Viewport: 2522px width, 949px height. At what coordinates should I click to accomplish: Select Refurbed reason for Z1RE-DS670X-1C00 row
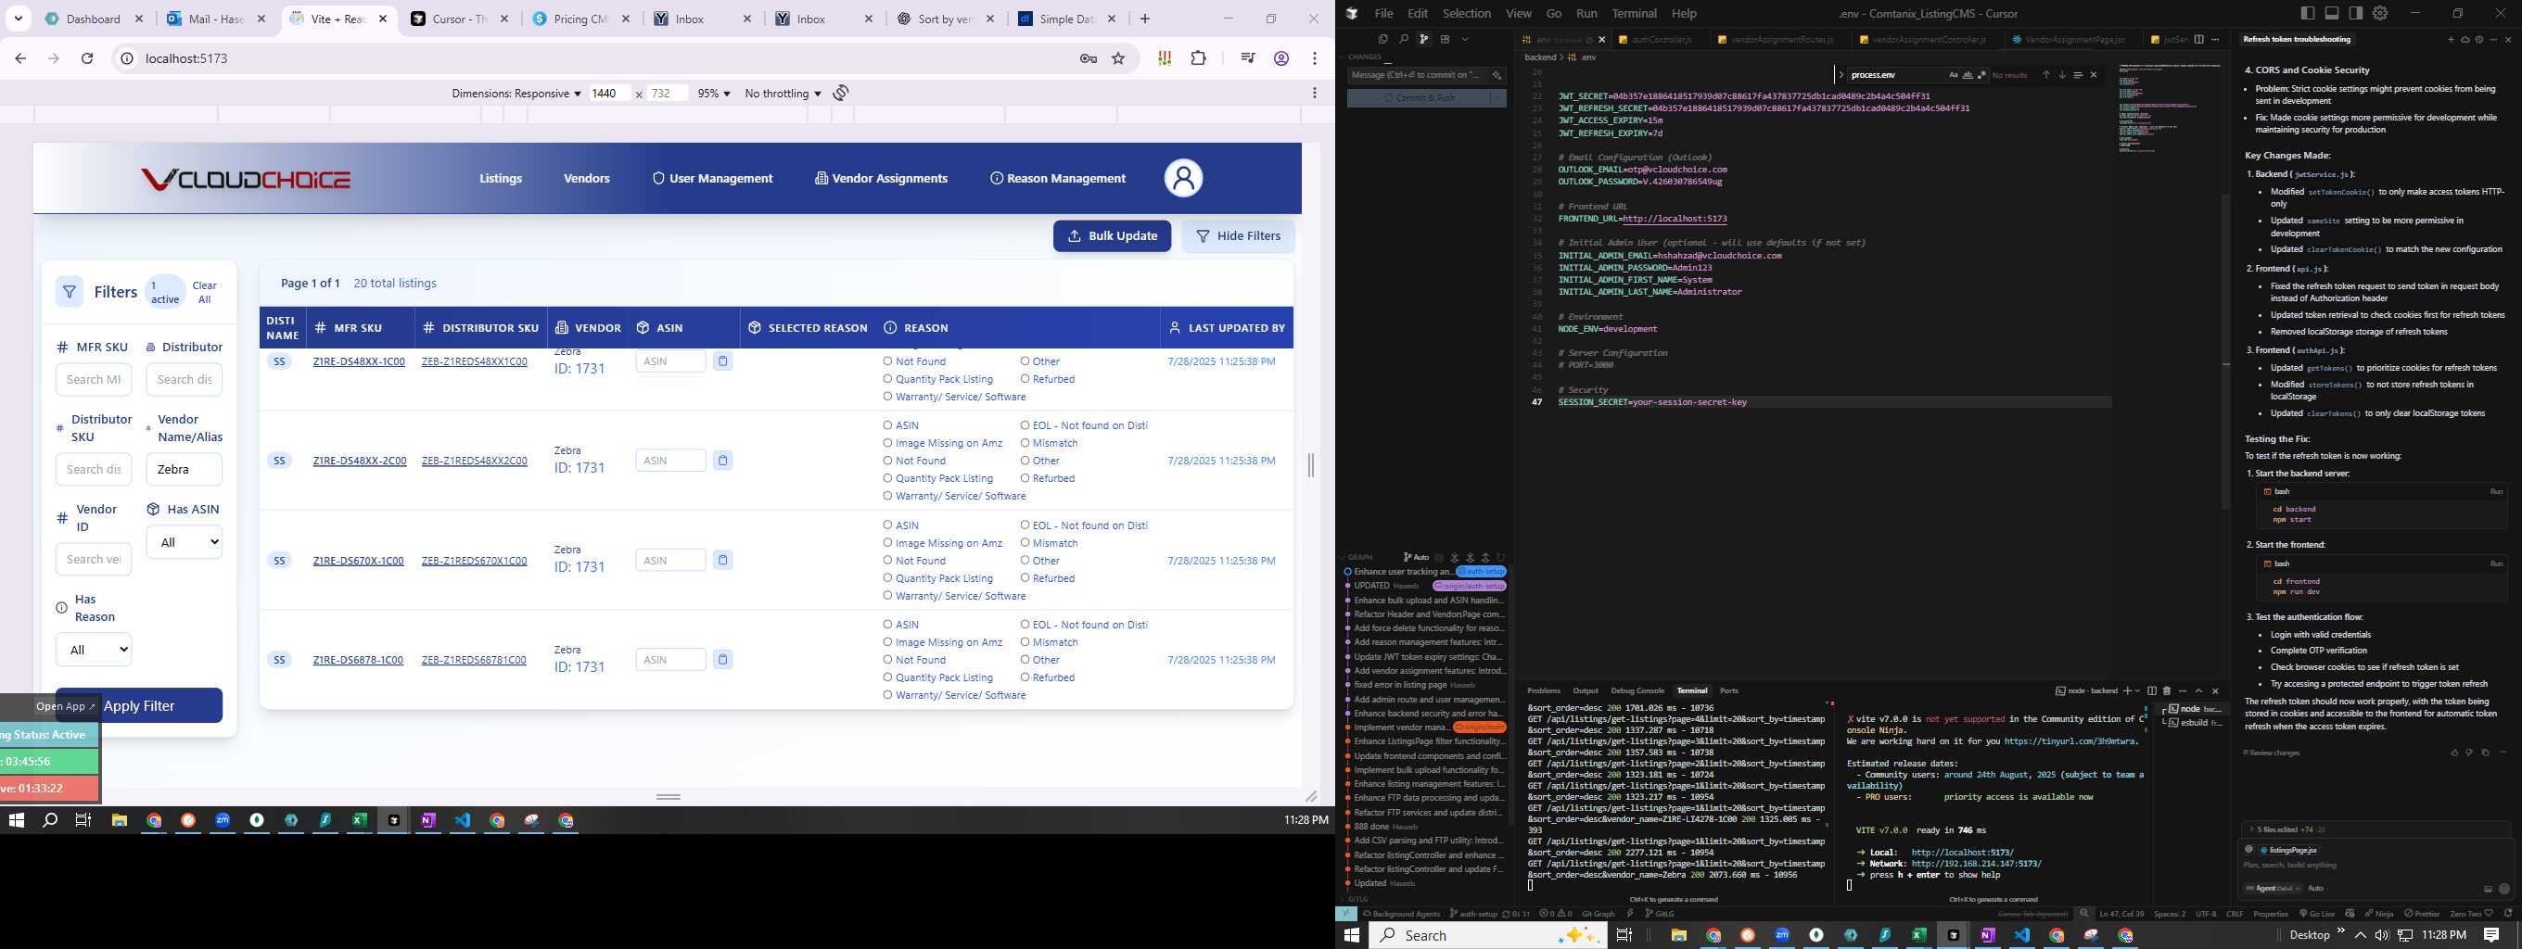coord(1025,578)
